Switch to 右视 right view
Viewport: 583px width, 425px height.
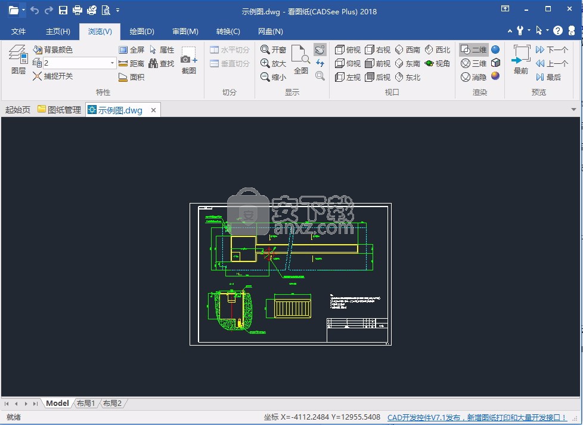tap(377, 50)
